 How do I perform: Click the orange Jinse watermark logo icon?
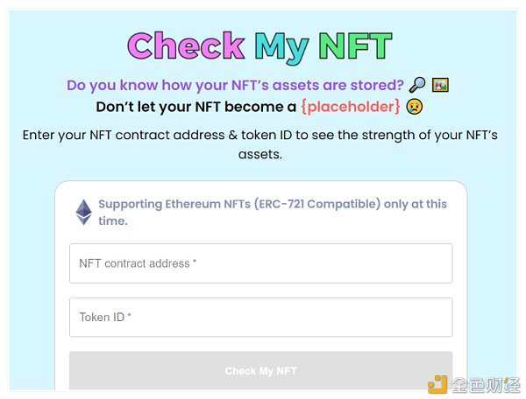(437, 384)
